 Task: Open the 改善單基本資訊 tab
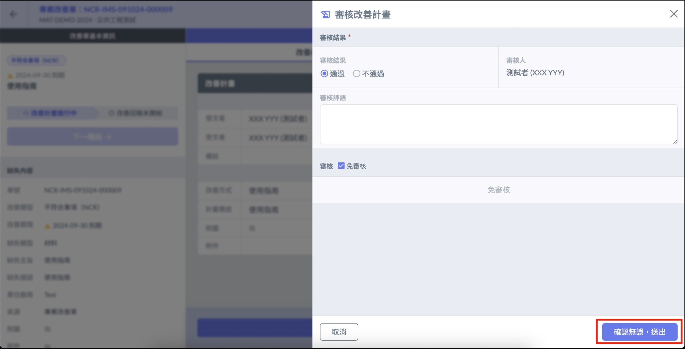click(92, 36)
